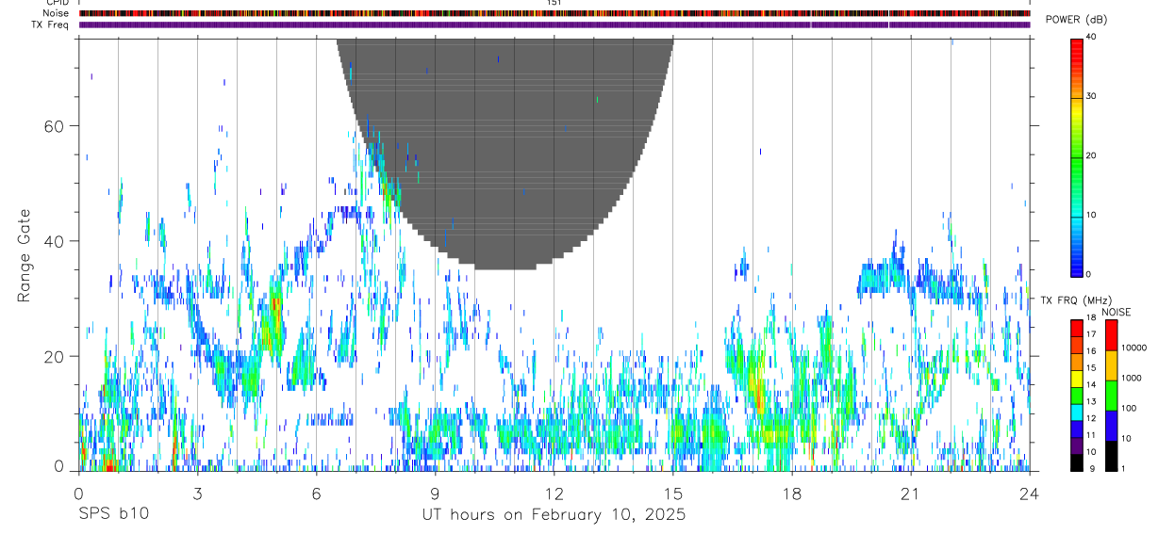Click the Noise row label at top
The height and width of the screenshot is (534, 1158).
[56, 13]
